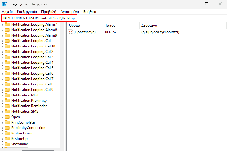Expand the Notification.Proximity key
Image resolution: width=227 pixels, height=151 pixels.
coord(2,101)
